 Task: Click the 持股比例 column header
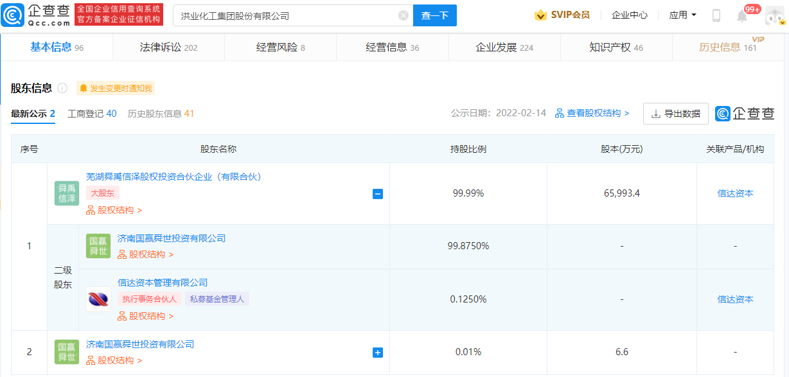tap(468, 149)
